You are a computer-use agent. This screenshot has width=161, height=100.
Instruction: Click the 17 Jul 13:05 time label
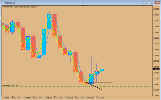[100, 98]
